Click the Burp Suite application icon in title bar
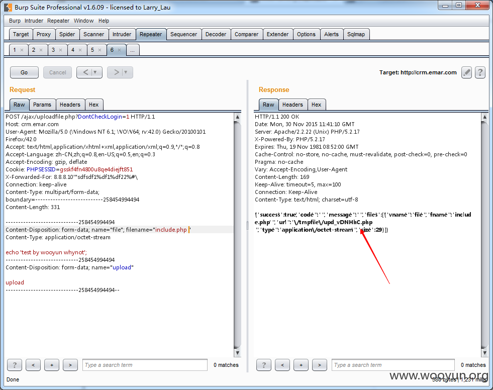The height and width of the screenshot is (390, 493). pos(8,7)
